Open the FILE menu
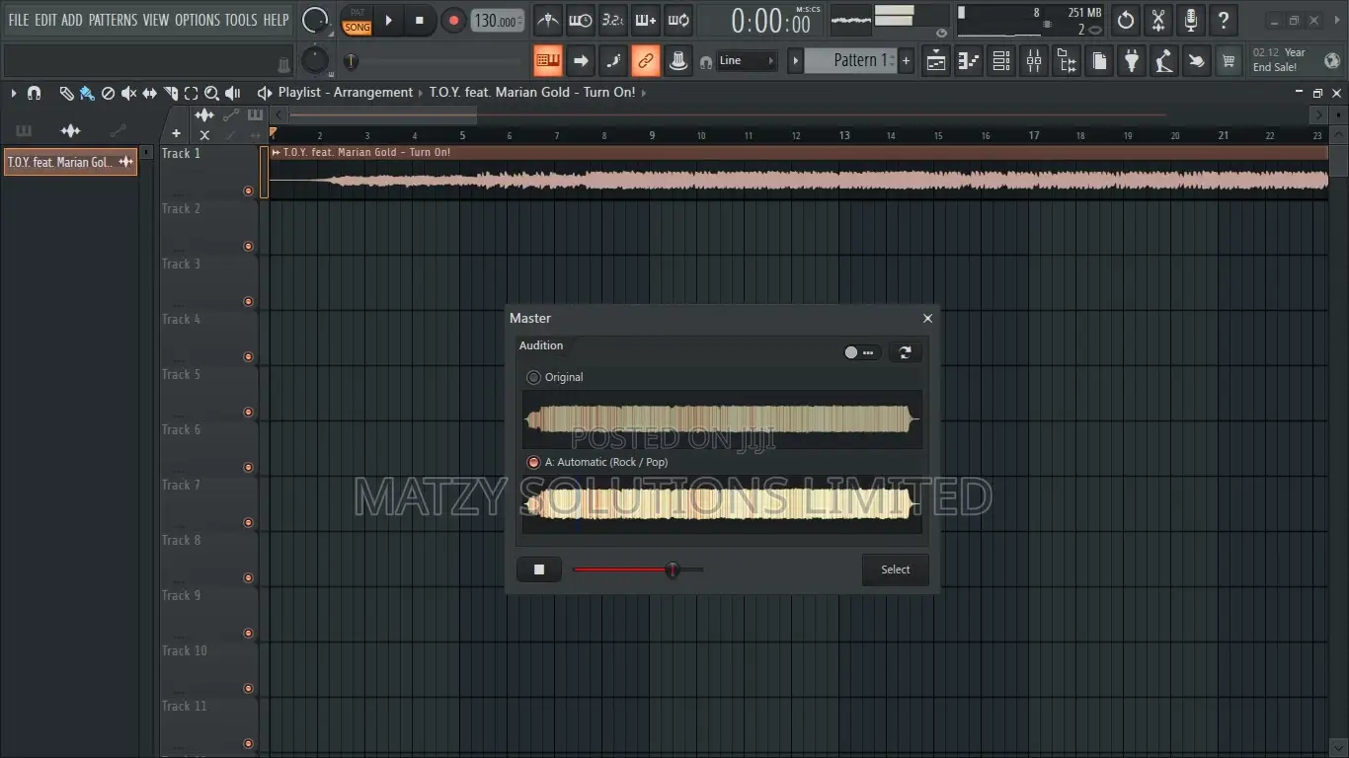This screenshot has width=1349, height=758. (x=19, y=20)
